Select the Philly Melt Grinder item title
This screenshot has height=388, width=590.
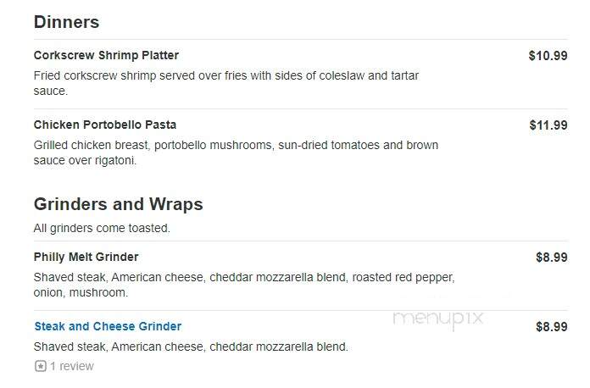click(x=86, y=258)
